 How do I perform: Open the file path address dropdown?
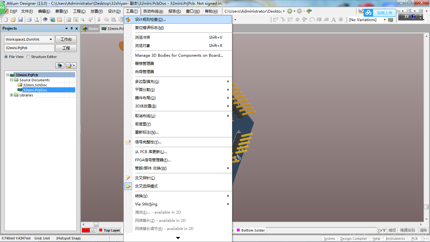coord(284,11)
